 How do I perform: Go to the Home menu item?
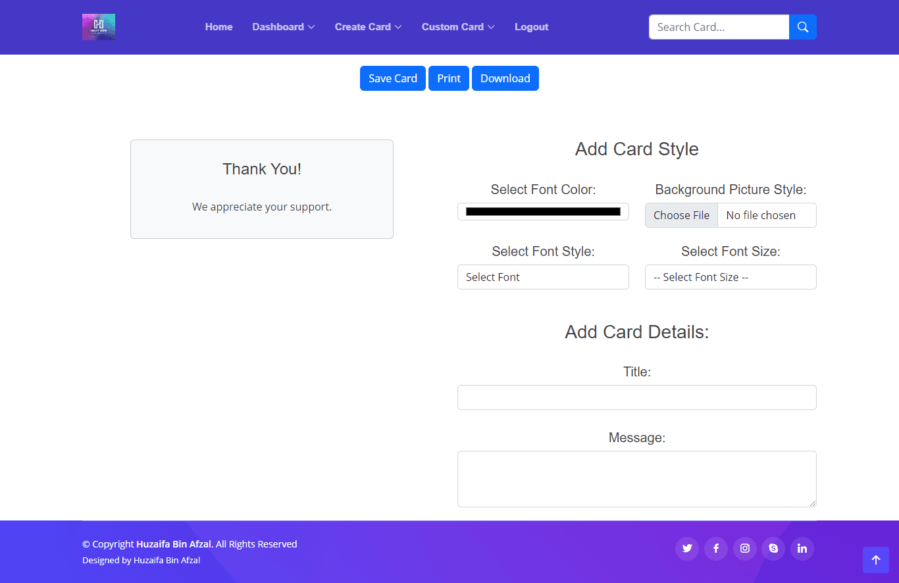(218, 27)
